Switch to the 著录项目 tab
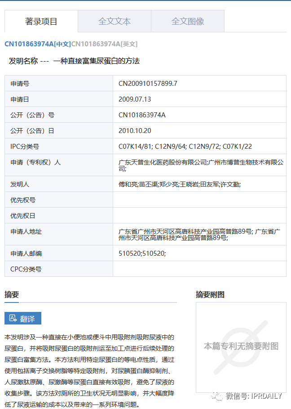 pyautogui.click(x=41, y=21)
